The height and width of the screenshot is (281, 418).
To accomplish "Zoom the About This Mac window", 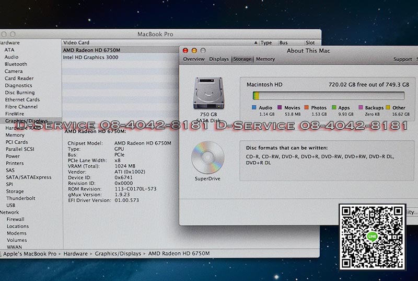I will click(x=203, y=50).
